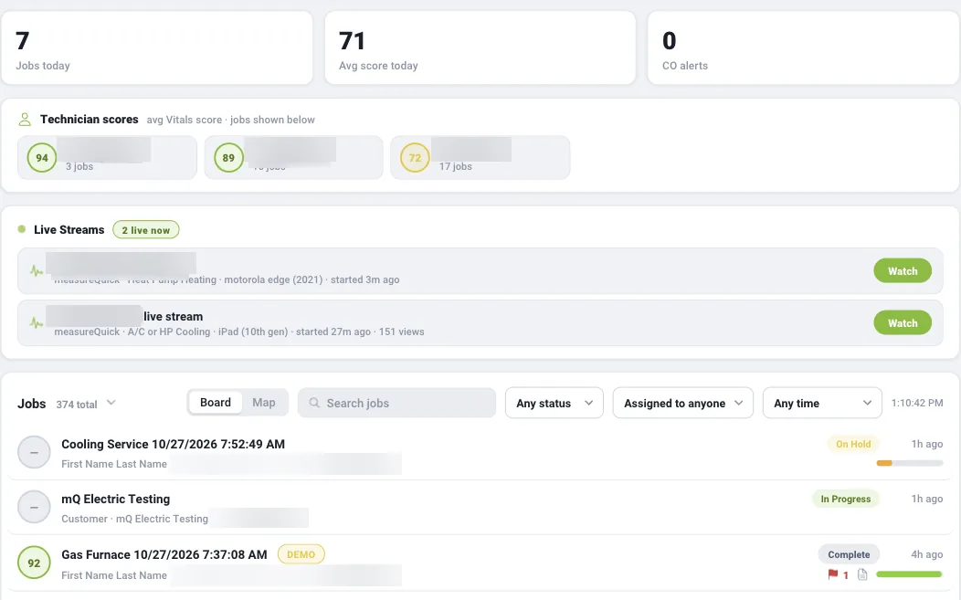
Task: Open the report document icon on Gas Furnace job
Action: pyautogui.click(x=862, y=574)
